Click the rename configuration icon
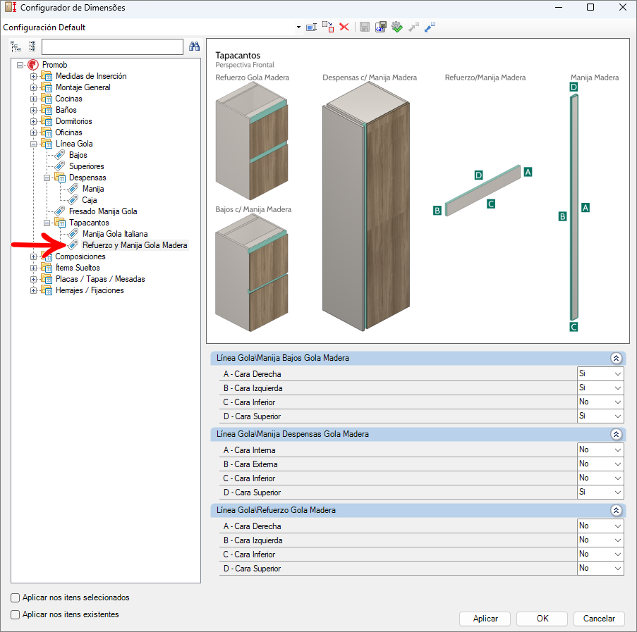The width and height of the screenshot is (637, 632). [311, 27]
